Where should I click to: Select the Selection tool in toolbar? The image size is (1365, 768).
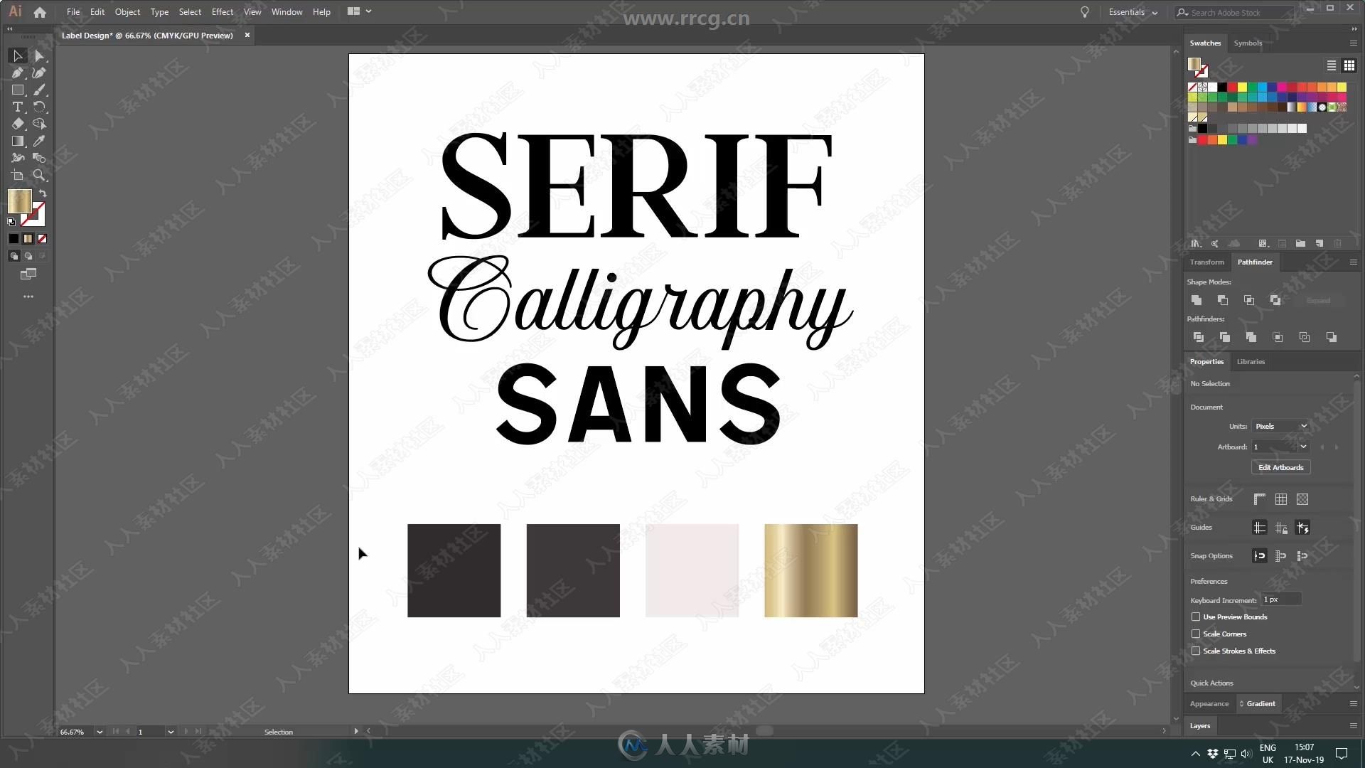coord(18,56)
